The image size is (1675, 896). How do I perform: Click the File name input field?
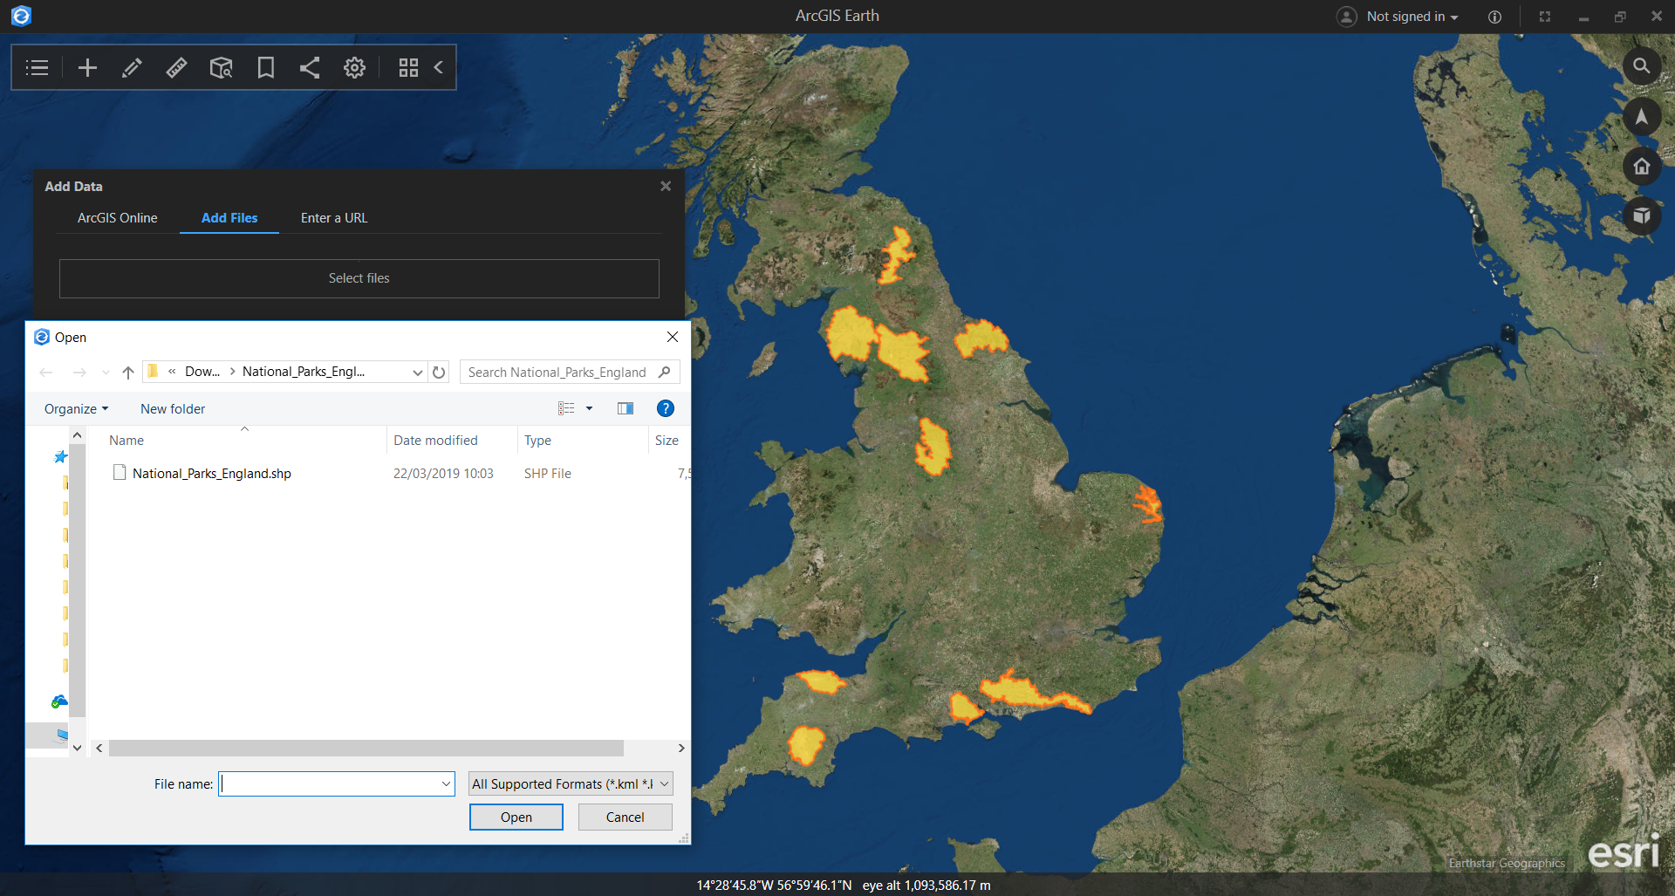(x=330, y=783)
